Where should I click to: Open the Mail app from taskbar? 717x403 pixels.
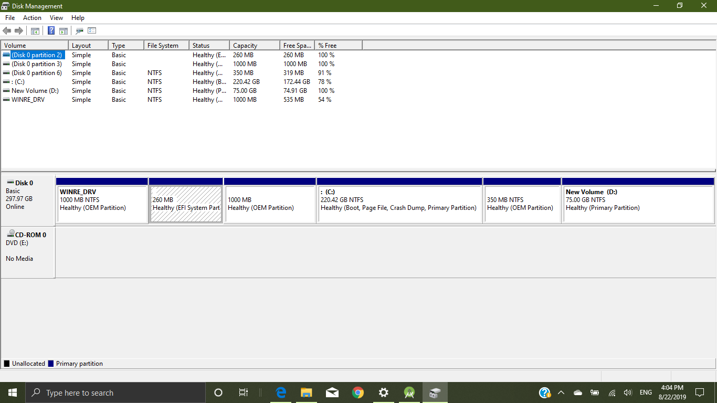click(332, 393)
